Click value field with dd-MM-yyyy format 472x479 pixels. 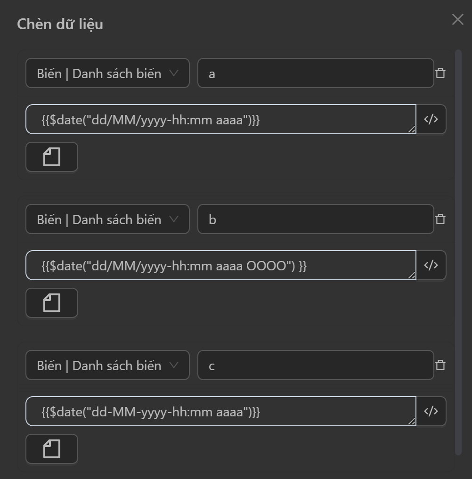pyautogui.click(x=220, y=412)
